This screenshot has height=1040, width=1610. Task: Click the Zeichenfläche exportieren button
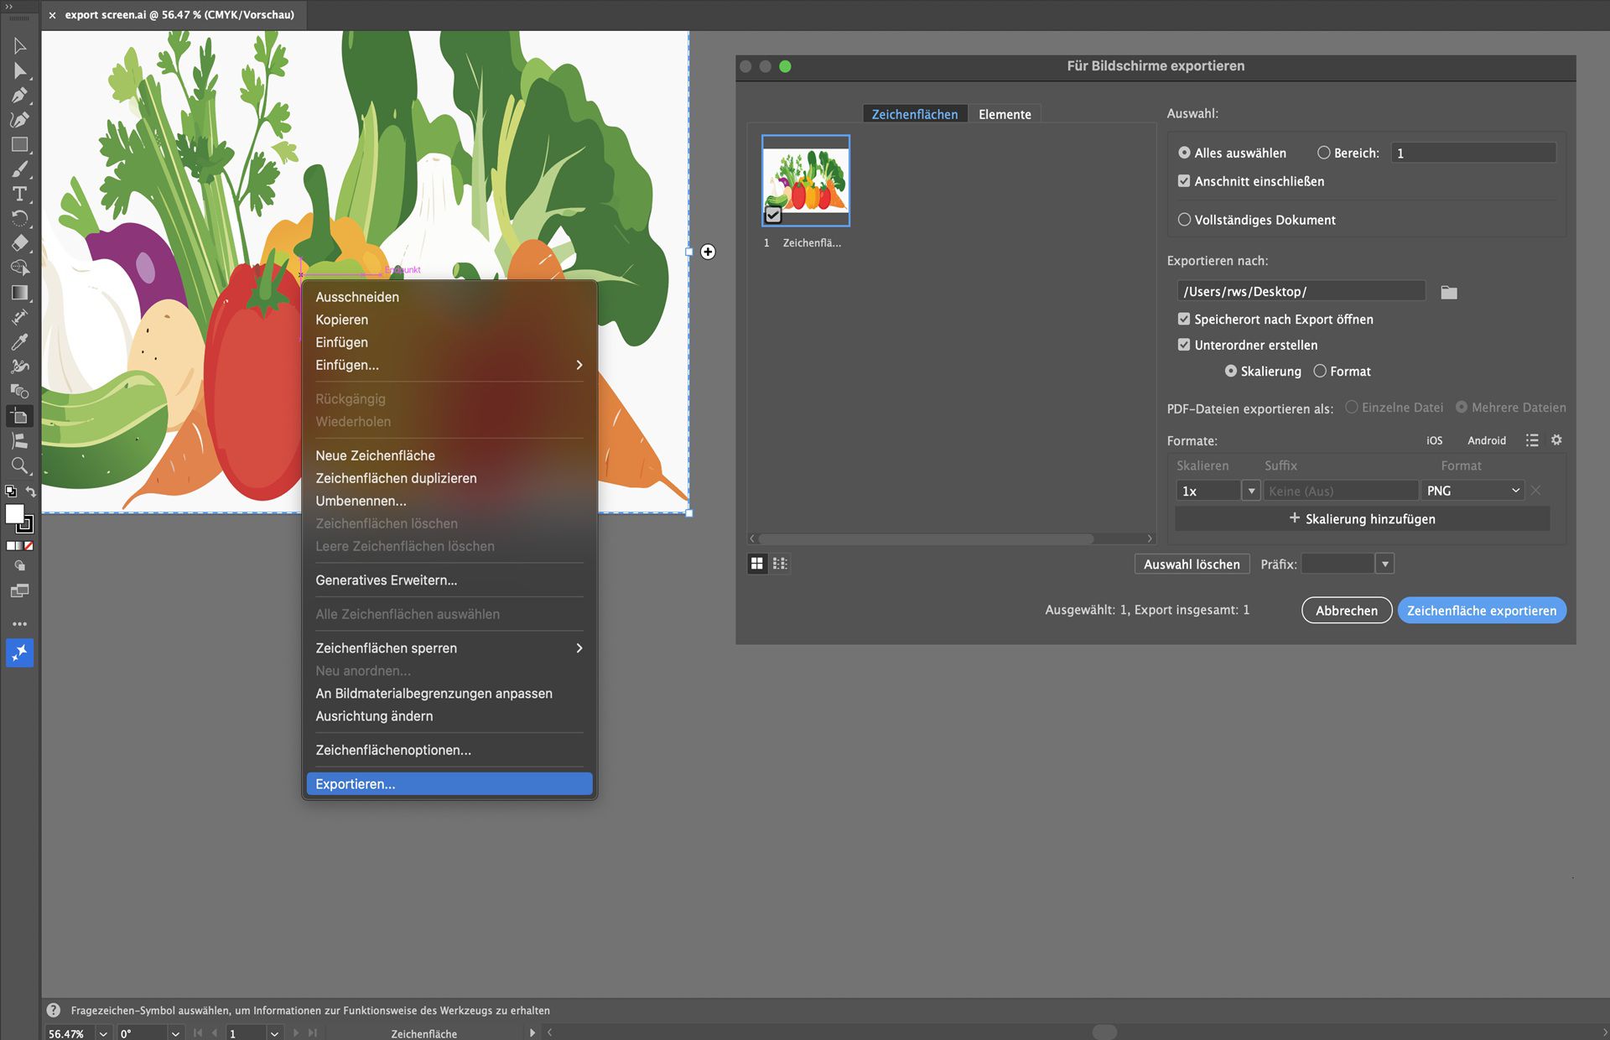pos(1481,611)
